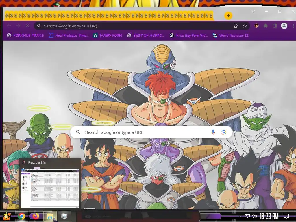
Task: Maximize the Chrome window
Action: point(280,11)
